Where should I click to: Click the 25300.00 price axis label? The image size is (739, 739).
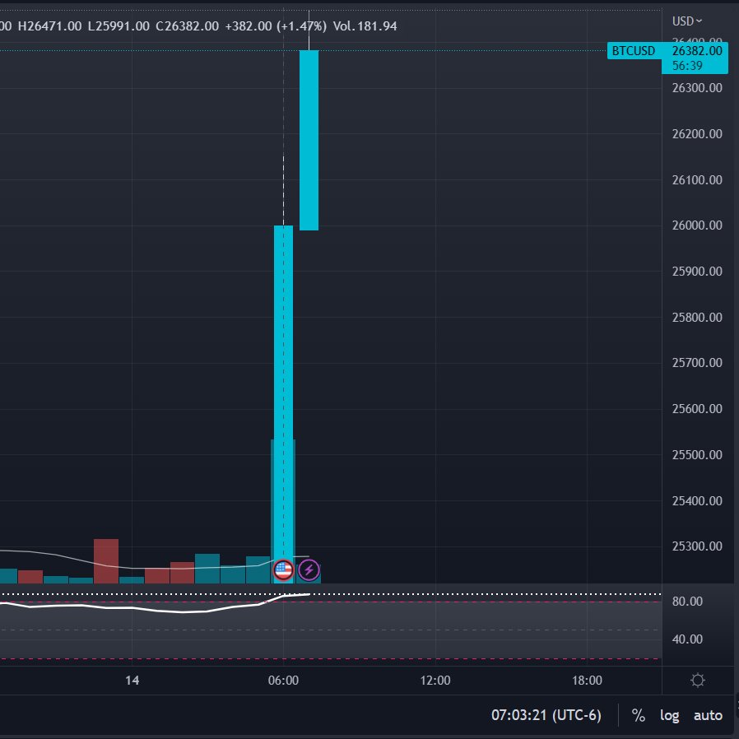697,546
